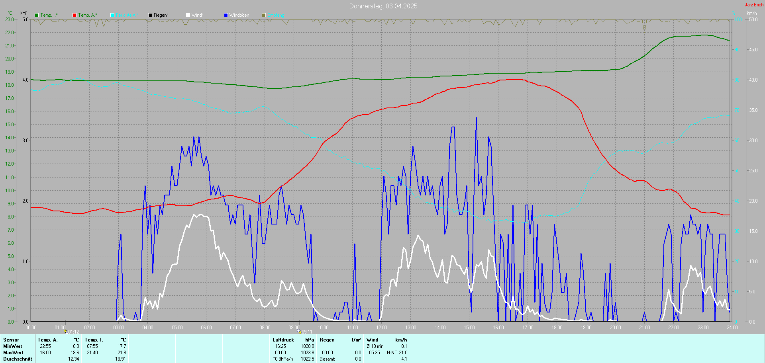Select the Luftdruck column header
765x363 pixels.
(283, 340)
